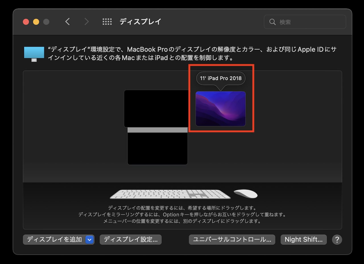
Task: Close the window with red button
Action: click(26, 22)
